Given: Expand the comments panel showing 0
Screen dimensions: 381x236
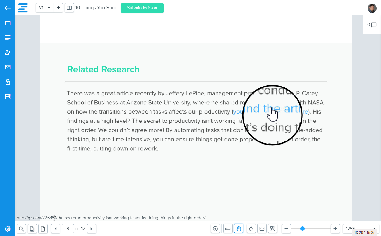Looking at the screenshot, I should click(x=371, y=25).
